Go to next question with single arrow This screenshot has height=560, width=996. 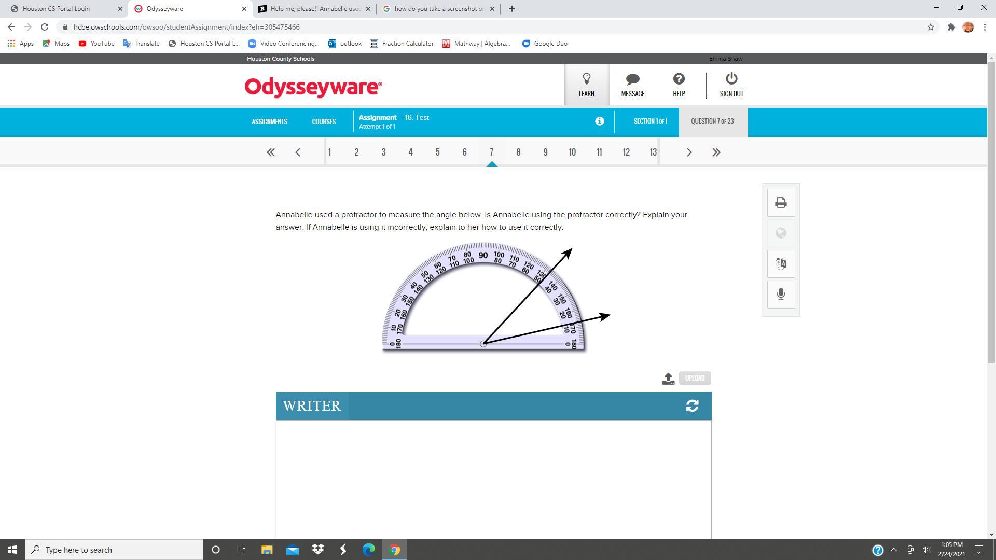689,152
